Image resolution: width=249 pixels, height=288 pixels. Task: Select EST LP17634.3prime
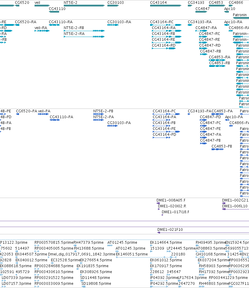click(x=193, y=278)
